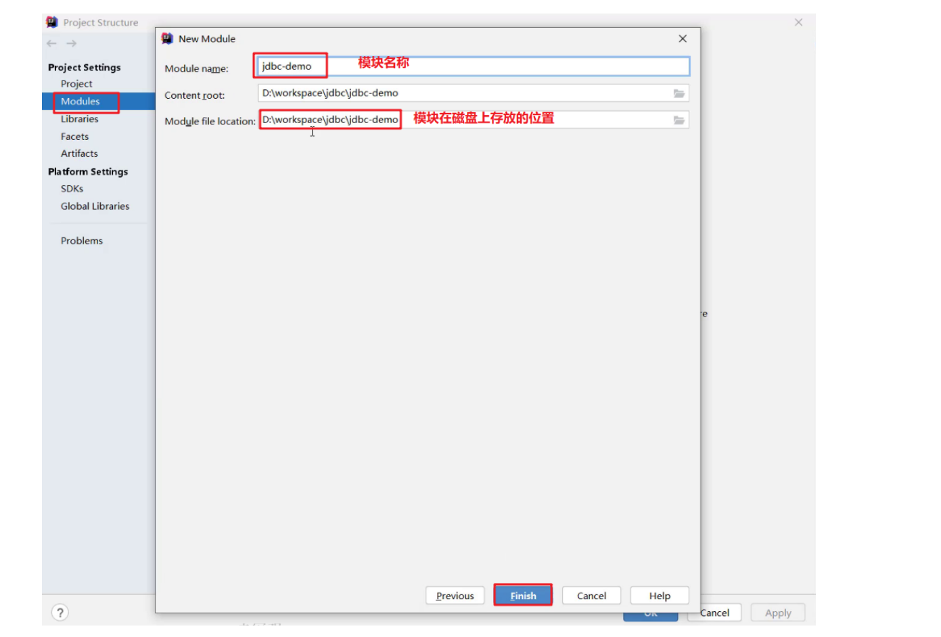Image resolution: width=941 pixels, height=637 pixels.
Task: Click the back navigation arrow
Action: (51, 43)
